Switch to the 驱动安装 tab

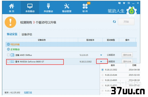pos(12,34)
